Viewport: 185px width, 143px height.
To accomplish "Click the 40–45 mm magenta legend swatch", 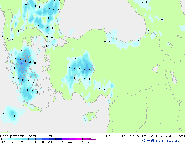I will click(79, 139).
